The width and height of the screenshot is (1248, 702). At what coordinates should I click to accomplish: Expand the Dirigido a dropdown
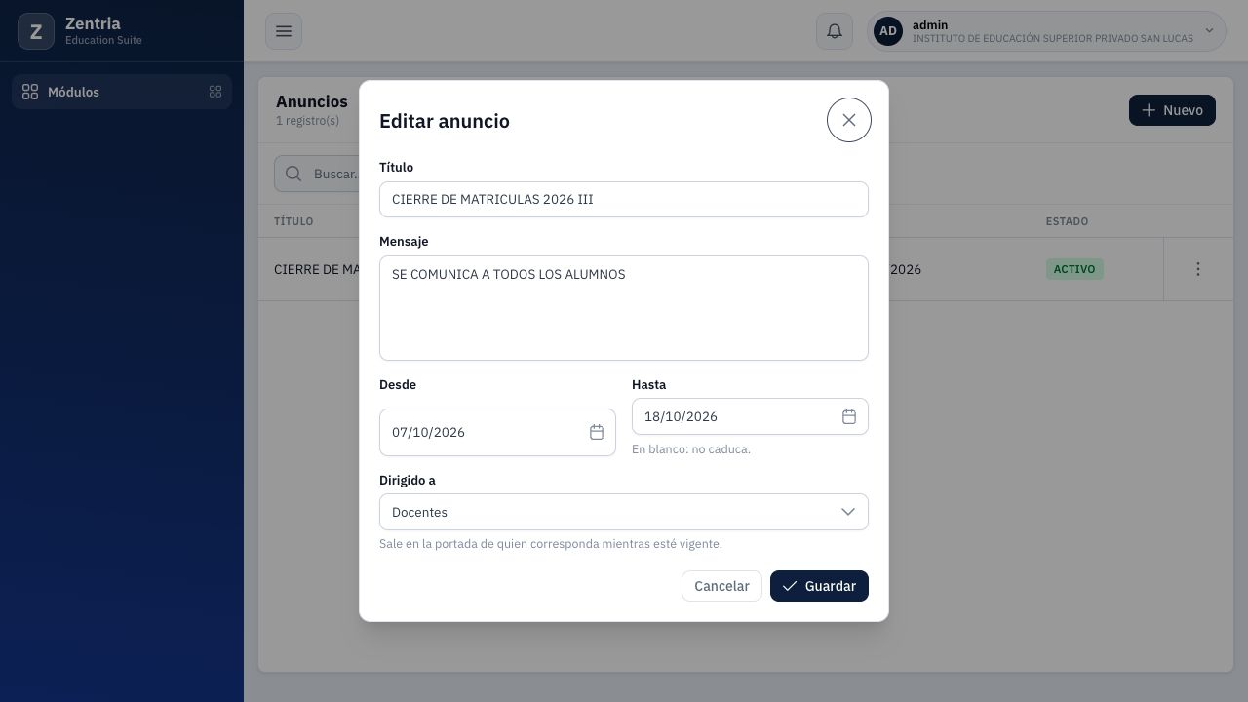tap(624, 512)
